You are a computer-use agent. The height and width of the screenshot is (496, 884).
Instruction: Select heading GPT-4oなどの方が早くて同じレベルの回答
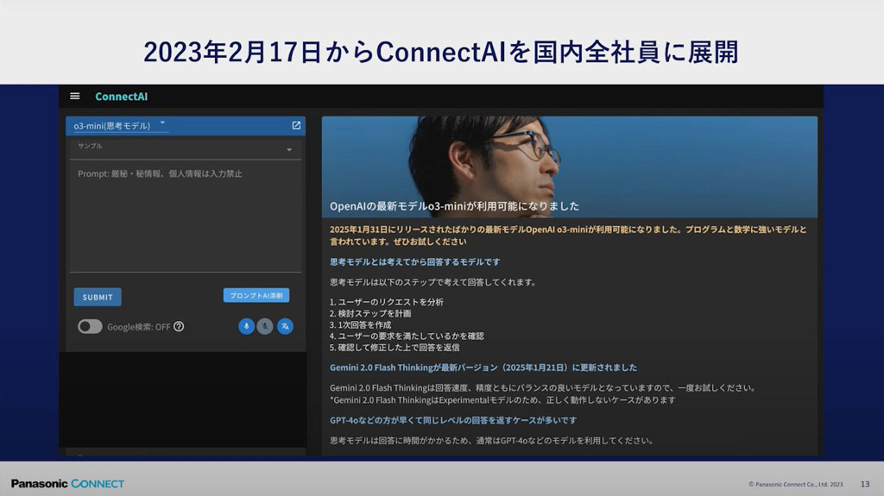pyautogui.click(x=453, y=420)
